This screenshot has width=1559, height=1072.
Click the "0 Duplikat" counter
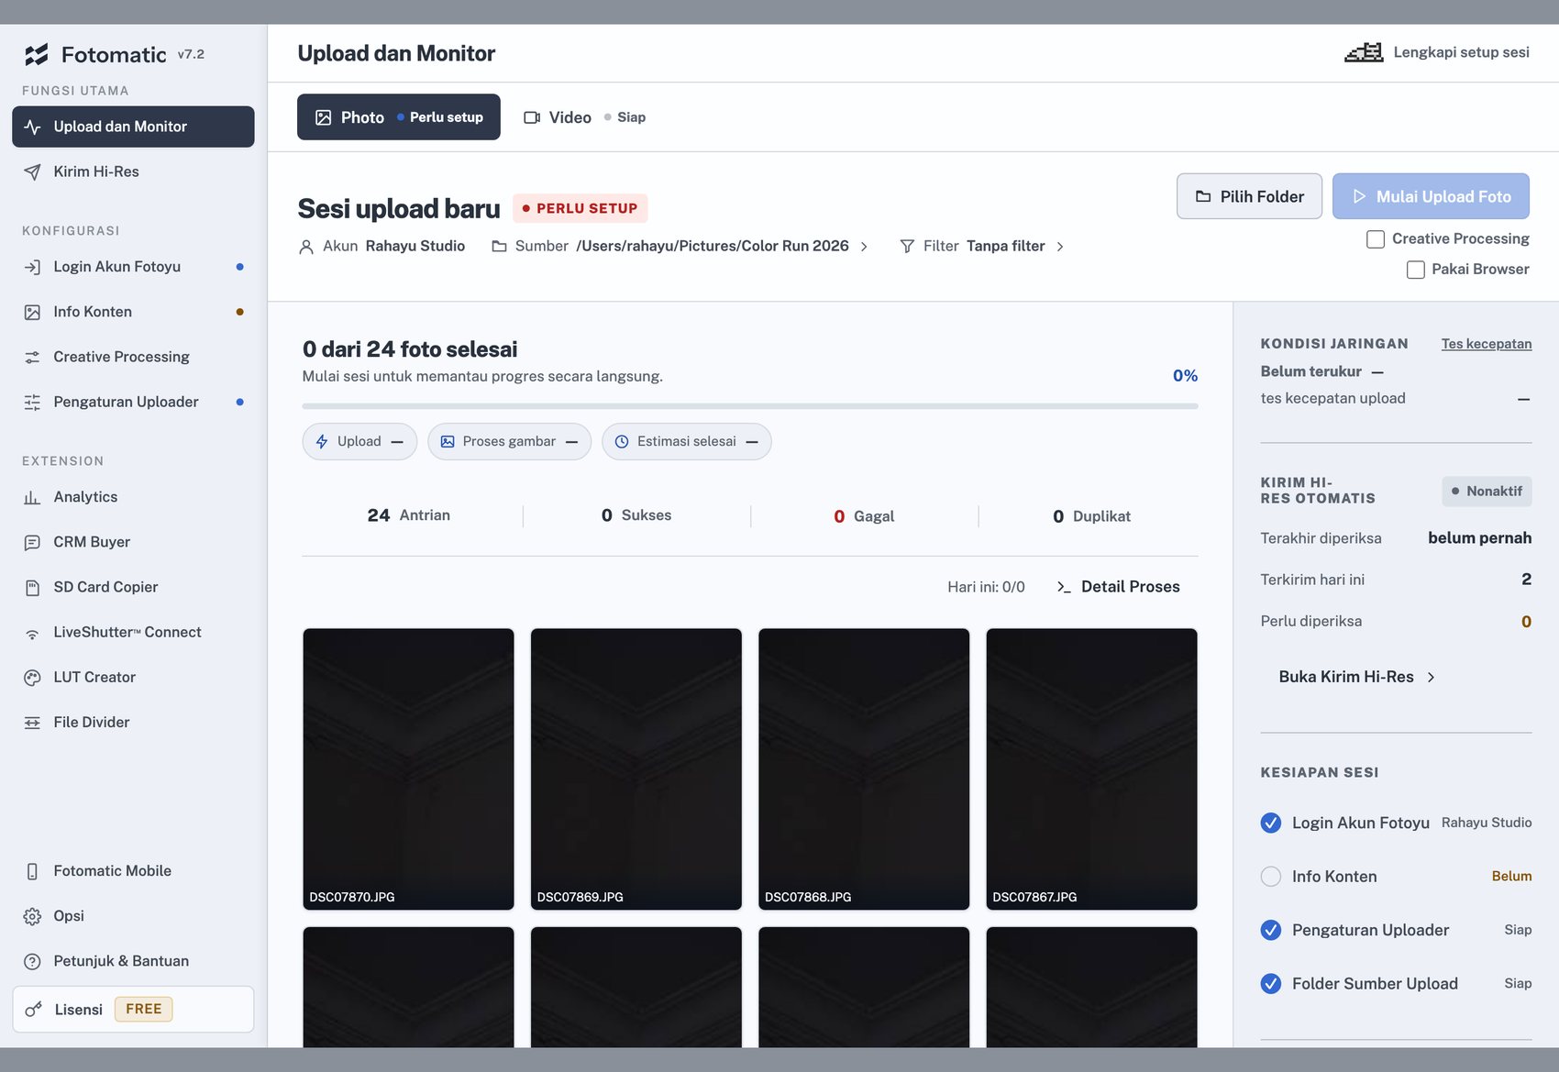tap(1091, 516)
